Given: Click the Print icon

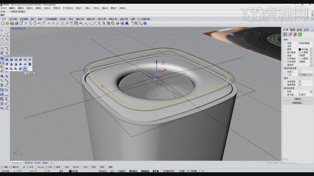Looking at the screenshot, I should 16,23.
